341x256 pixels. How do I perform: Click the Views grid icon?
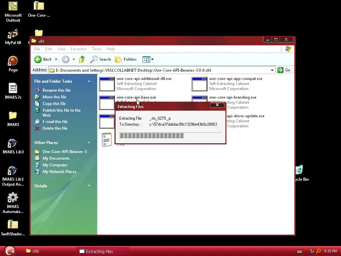tap(146, 59)
